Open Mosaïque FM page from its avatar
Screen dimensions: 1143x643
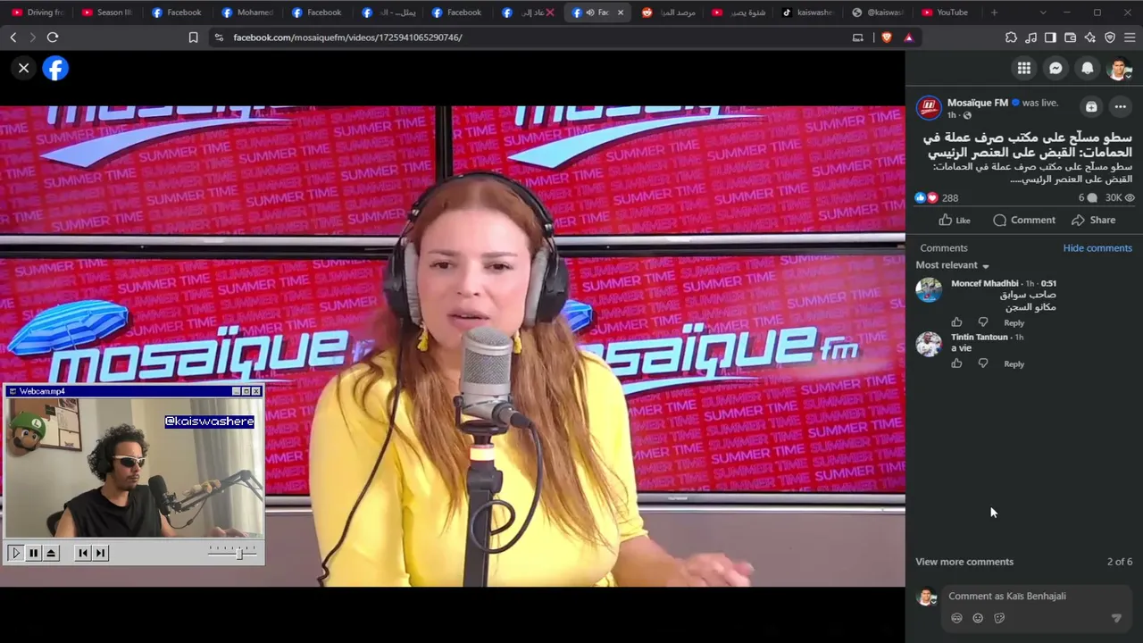click(x=929, y=107)
